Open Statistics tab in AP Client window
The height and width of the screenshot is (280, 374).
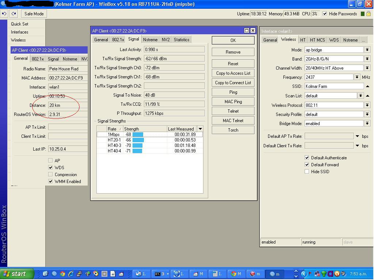coord(182,40)
